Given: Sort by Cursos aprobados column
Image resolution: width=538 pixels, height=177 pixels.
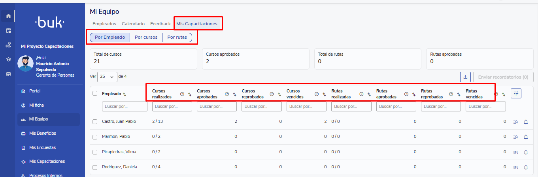Looking at the screenshot, I should pos(234,94).
